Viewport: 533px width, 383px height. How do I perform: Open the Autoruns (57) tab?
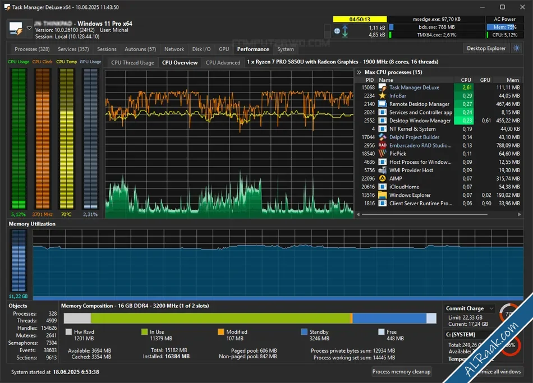[140, 49]
